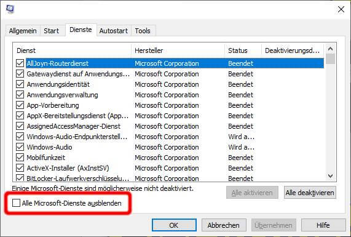
Task: Select the Windows-Audio service name
Action: point(49,147)
